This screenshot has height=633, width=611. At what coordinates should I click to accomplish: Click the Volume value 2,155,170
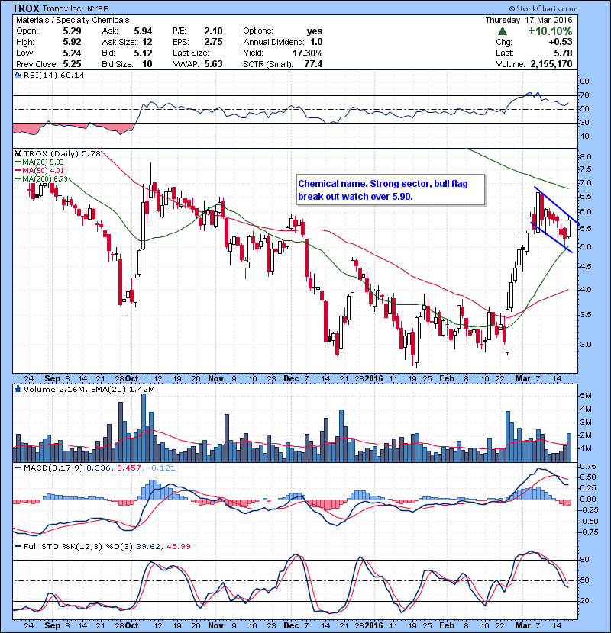tap(551, 64)
